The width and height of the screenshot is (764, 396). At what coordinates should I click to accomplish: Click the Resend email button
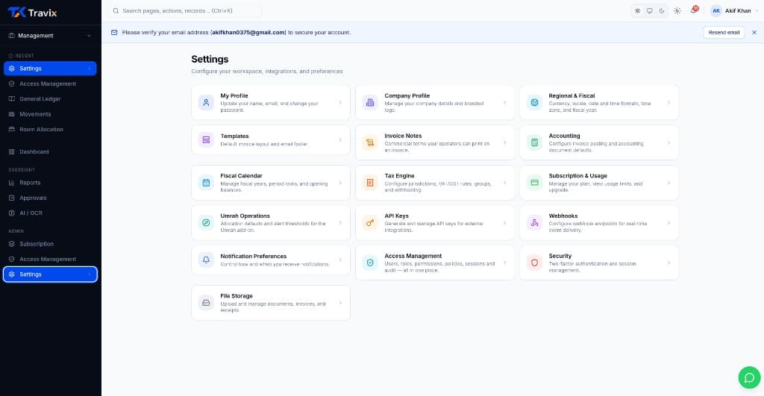pos(724,33)
